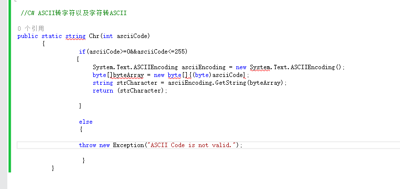Viewport: 400px width, 189px height.
Task: Click the 'return' keyword
Action: click(x=103, y=91)
